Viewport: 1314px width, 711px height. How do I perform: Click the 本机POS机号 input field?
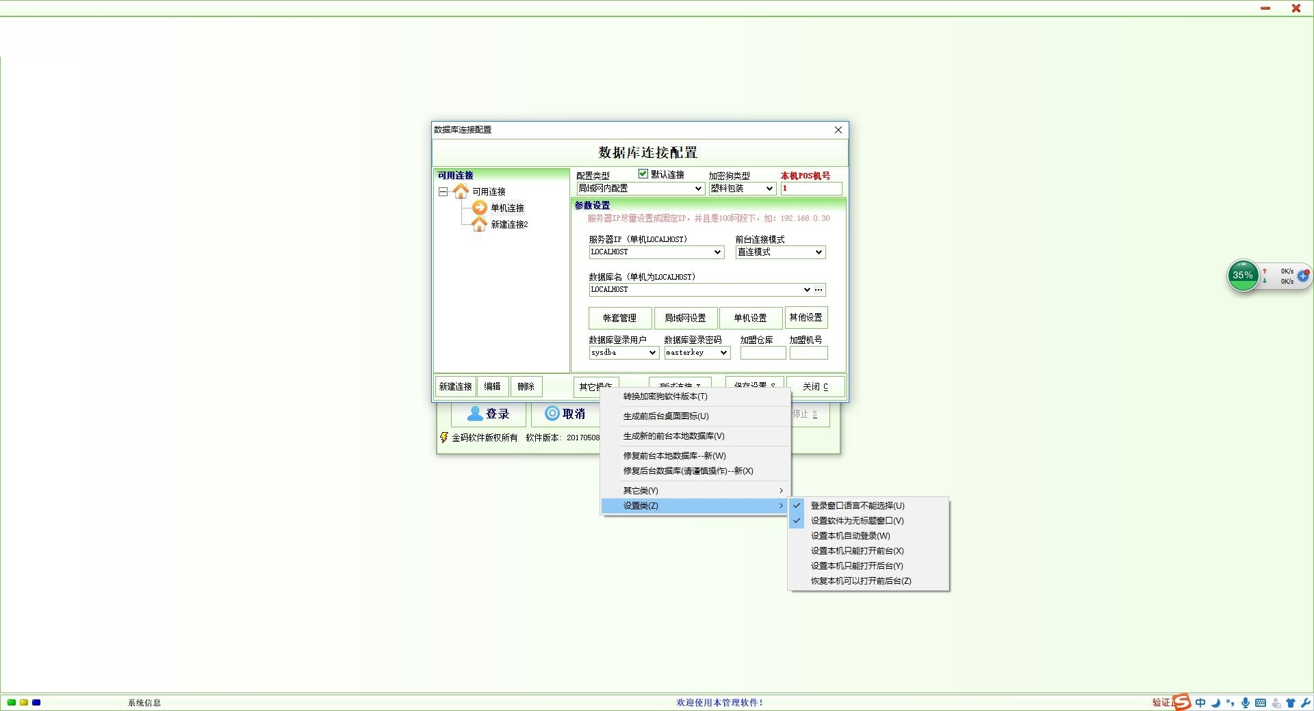click(x=811, y=189)
